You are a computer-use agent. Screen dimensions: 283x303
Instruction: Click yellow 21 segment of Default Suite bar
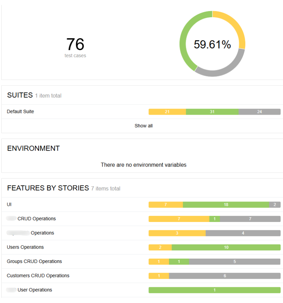pyautogui.click(x=167, y=112)
